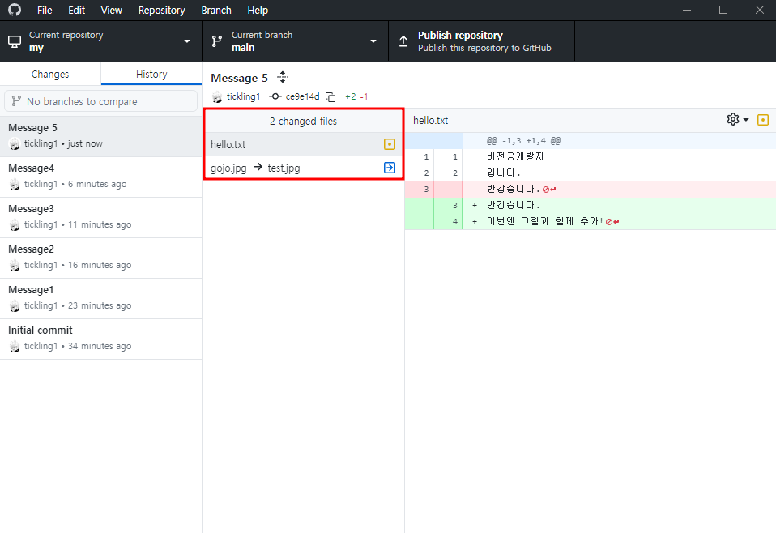Open the Branch menu
This screenshot has height=533, width=776.
tap(216, 10)
